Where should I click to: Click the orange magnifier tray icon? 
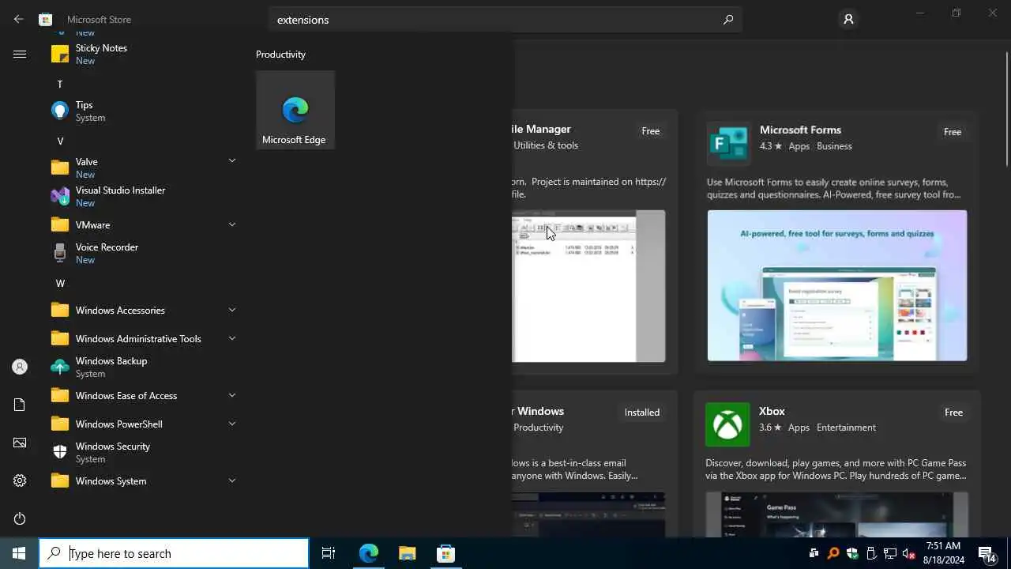[832, 553]
